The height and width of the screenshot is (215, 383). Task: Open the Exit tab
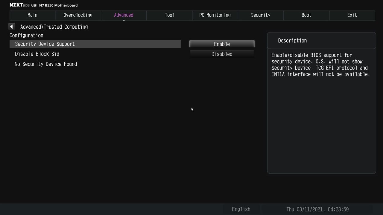(352, 15)
